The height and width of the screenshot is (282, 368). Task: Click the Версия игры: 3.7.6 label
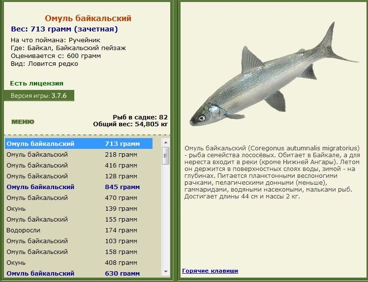39,96
